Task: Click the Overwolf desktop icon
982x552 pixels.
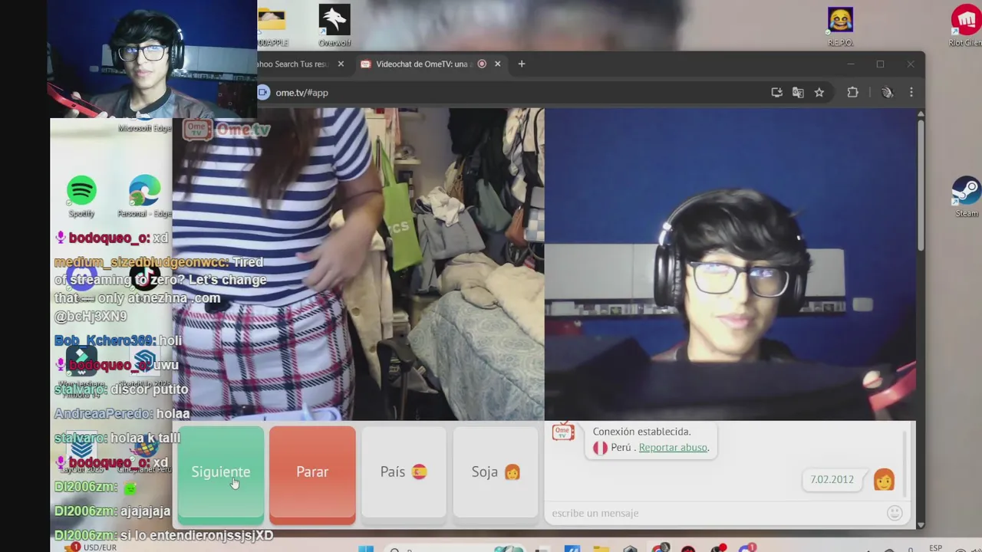Action: pos(334,25)
